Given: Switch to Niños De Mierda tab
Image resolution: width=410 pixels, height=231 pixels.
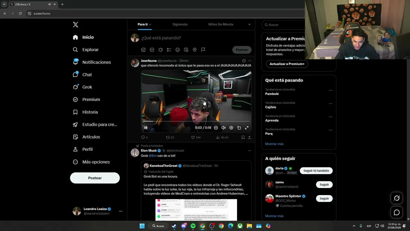Looking at the screenshot, I should pos(221,24).
